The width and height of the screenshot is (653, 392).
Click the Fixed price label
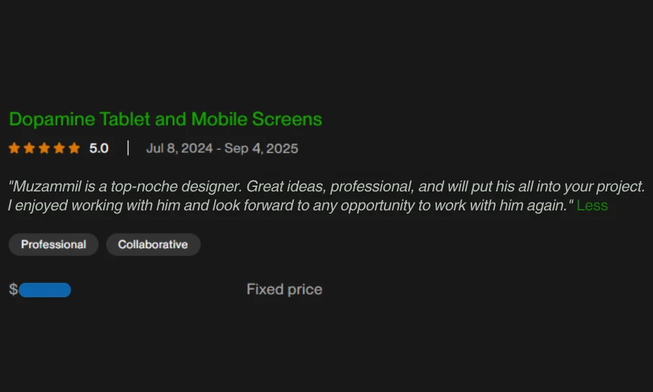tap(284, 289)
